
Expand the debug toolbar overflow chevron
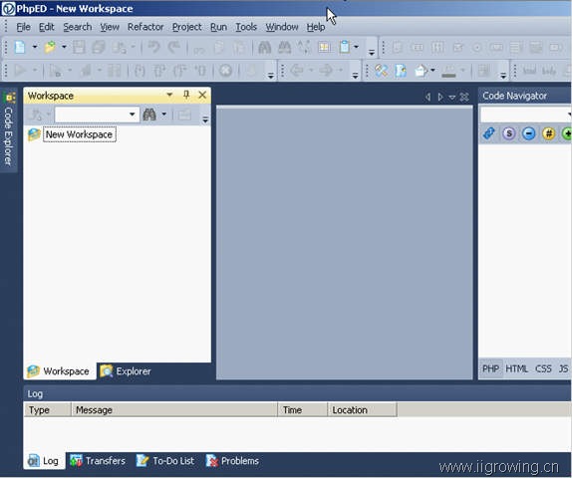click(x=271, y=76)
